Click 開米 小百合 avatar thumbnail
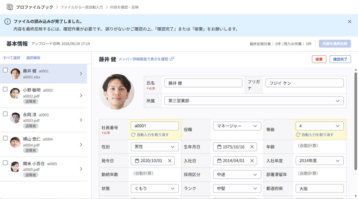 pos(15,167)
